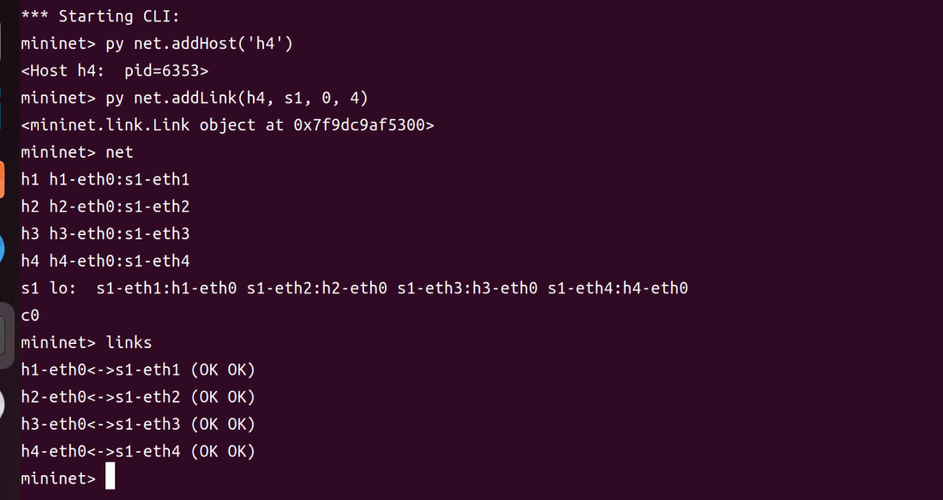Viewport: 943px width, 500px height.
Task: Click the "c0" controller line
Action: [30, 315]
